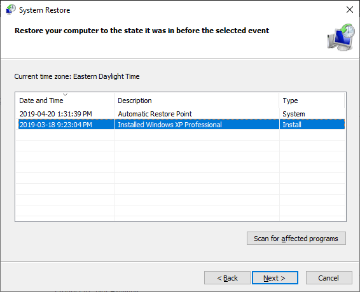Click the System Restore window title text
The height and width of the screenshot is (292, 360).
(45, 10)
